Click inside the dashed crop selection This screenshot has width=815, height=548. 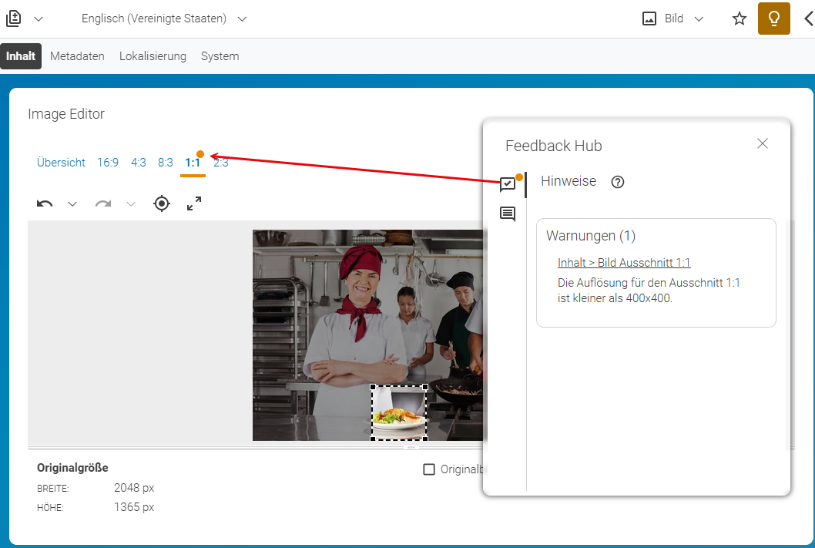(x=399, y=413)
